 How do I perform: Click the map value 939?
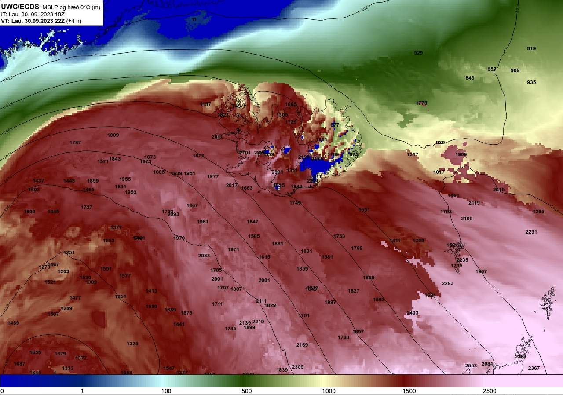coord(440,143)
